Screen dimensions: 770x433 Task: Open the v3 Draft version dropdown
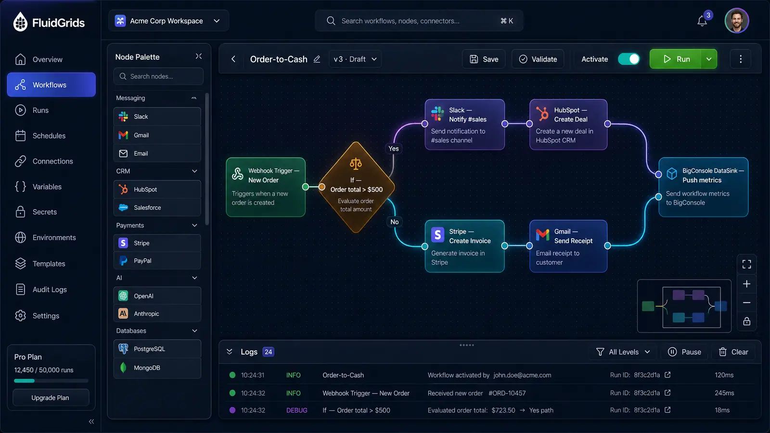click(355, 59)
